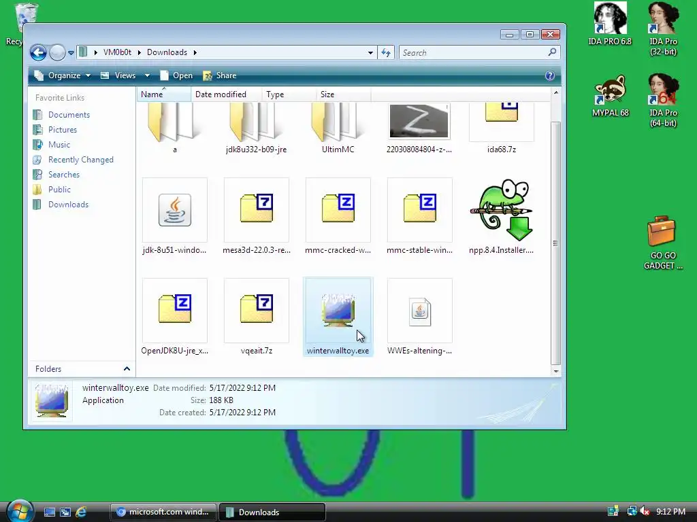Sort by Date modified column header

(x=227, y=94)
